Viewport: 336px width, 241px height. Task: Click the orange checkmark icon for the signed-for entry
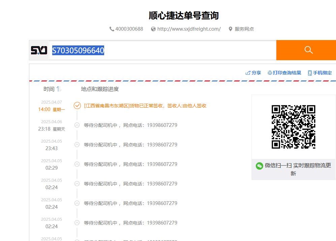[x=78, y=105]
